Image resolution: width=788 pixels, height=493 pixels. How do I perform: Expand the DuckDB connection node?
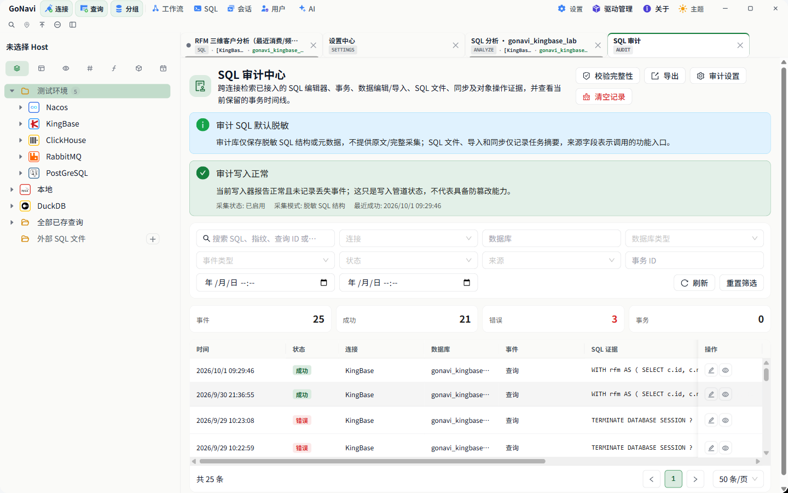(x=12, y=206)
